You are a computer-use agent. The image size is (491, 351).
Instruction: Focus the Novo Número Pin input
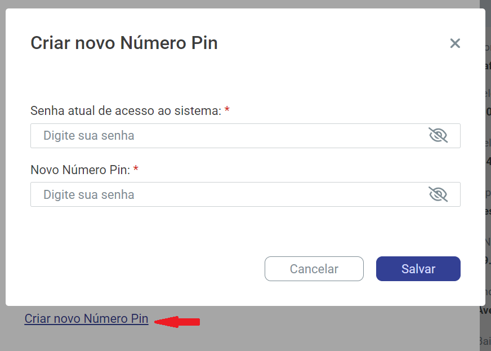[x=225, y=194]
